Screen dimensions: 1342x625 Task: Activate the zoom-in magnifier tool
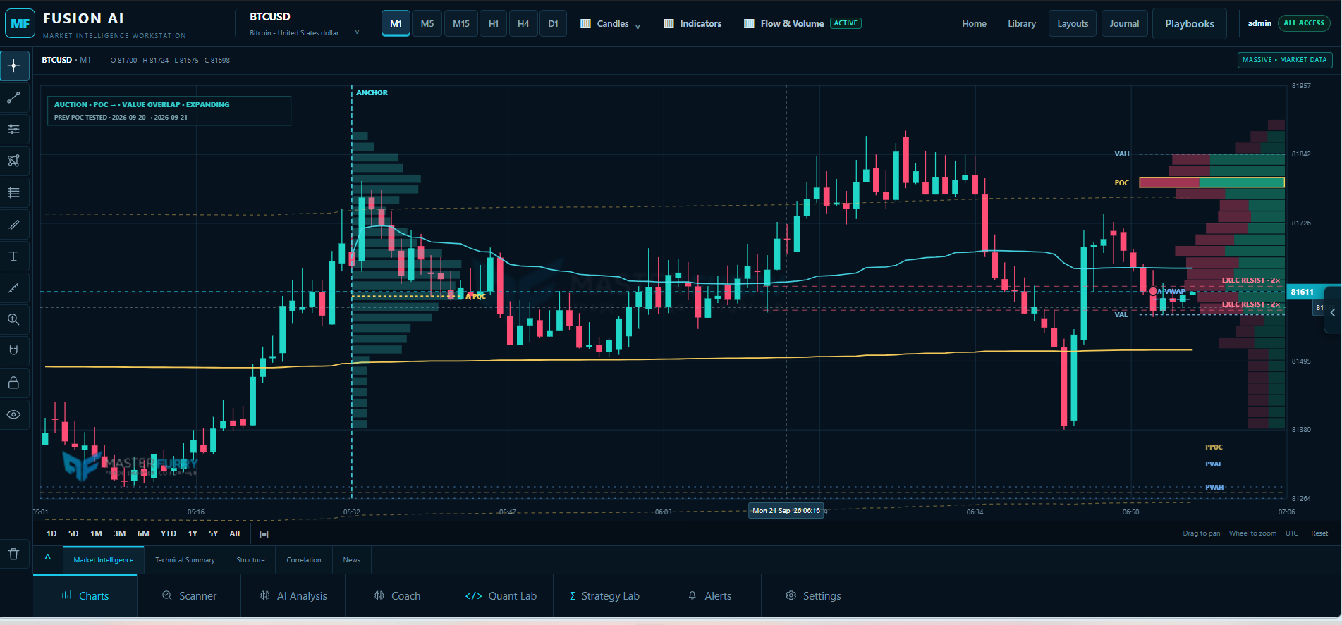coord(14,320)
